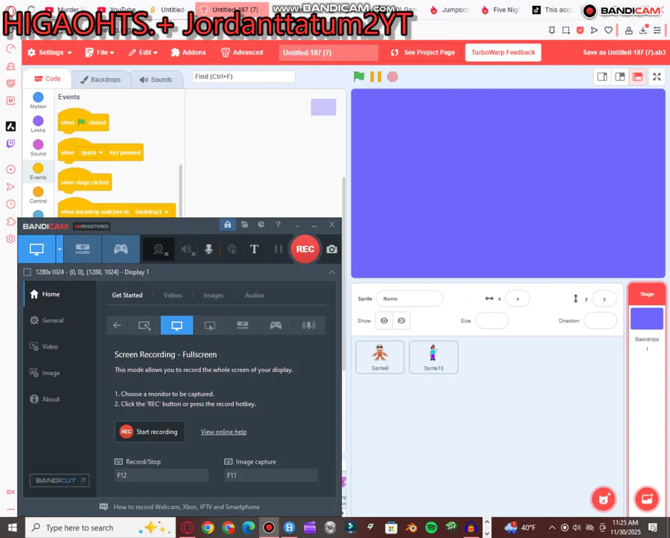
Task: Click the BANDICUT button
Action: (x=60, y=481)
